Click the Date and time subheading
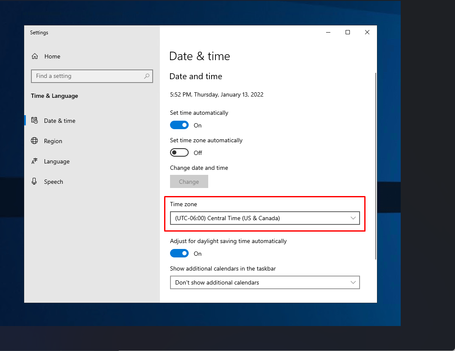Screen dimensions: 455x351 tap(195, 76)
